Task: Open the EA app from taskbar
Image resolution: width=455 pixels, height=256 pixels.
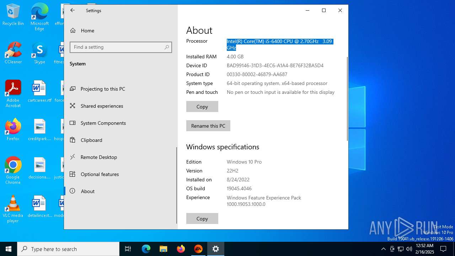Action: pos(198,249)
